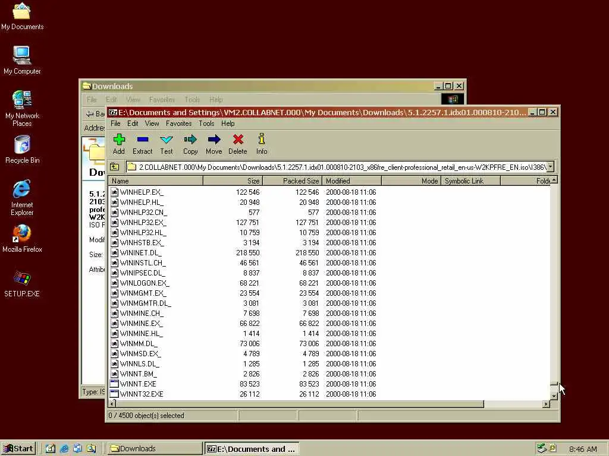Click the Add toolbar icon in 7-Zip
Image resolution: width=609 pixels, height=456 pixels.
click(119, 139)
